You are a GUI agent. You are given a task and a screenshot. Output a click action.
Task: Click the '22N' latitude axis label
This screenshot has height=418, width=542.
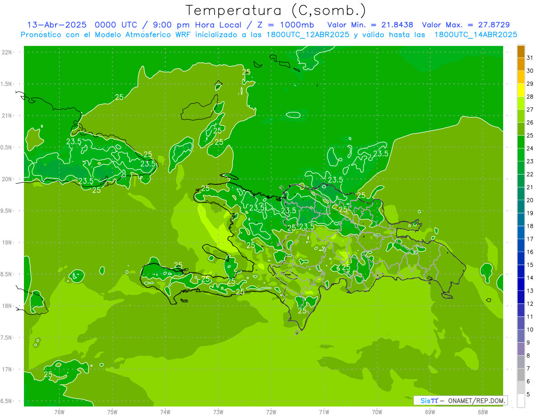click(7, 52)
